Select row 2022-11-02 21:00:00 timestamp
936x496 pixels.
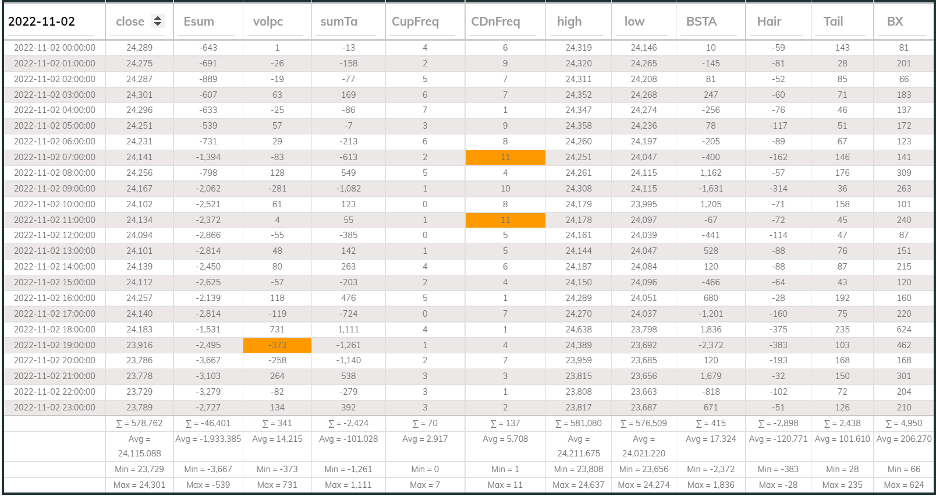(x=55, y=376)
